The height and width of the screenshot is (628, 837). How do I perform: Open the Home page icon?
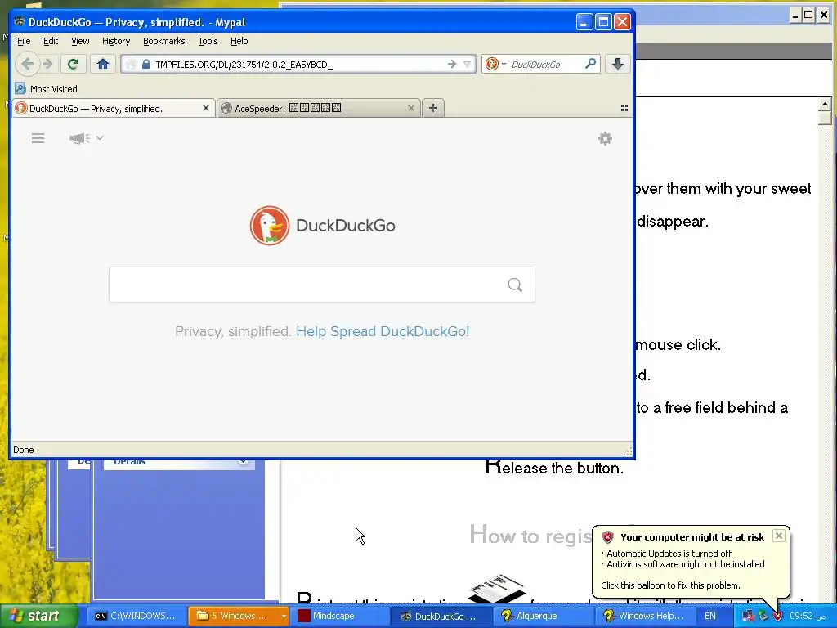[103, 64]
